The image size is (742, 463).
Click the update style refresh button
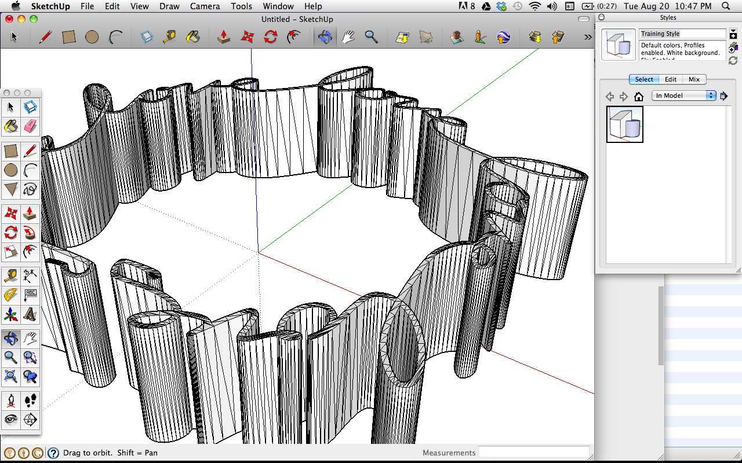click(733, 60)
